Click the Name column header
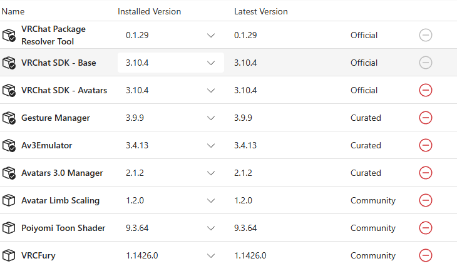457x266 pixels. [13, 11]
